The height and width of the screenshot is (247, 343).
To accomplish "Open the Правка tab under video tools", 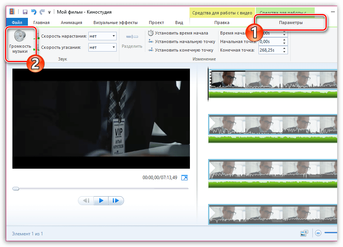I will click(222, 22).
